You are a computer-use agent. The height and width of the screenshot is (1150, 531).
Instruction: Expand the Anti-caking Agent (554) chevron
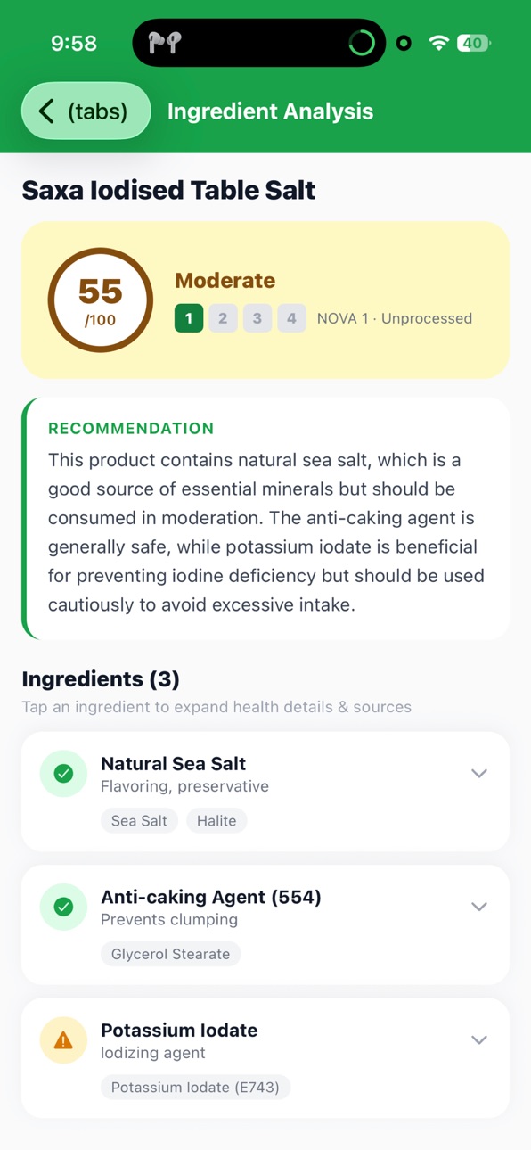479,907
